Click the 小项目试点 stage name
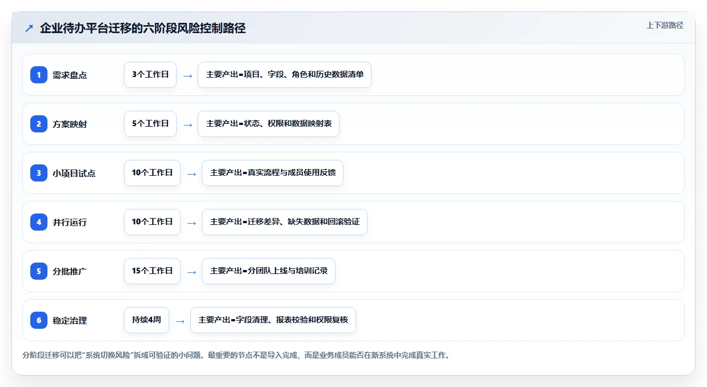707x387 pixels. click(74, 173)
